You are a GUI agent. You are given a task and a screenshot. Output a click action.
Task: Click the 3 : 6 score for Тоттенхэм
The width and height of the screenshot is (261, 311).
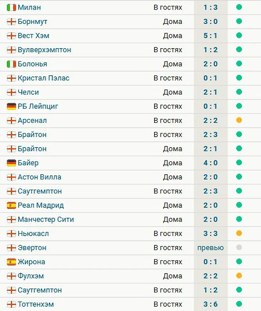[x=210, y=304]
